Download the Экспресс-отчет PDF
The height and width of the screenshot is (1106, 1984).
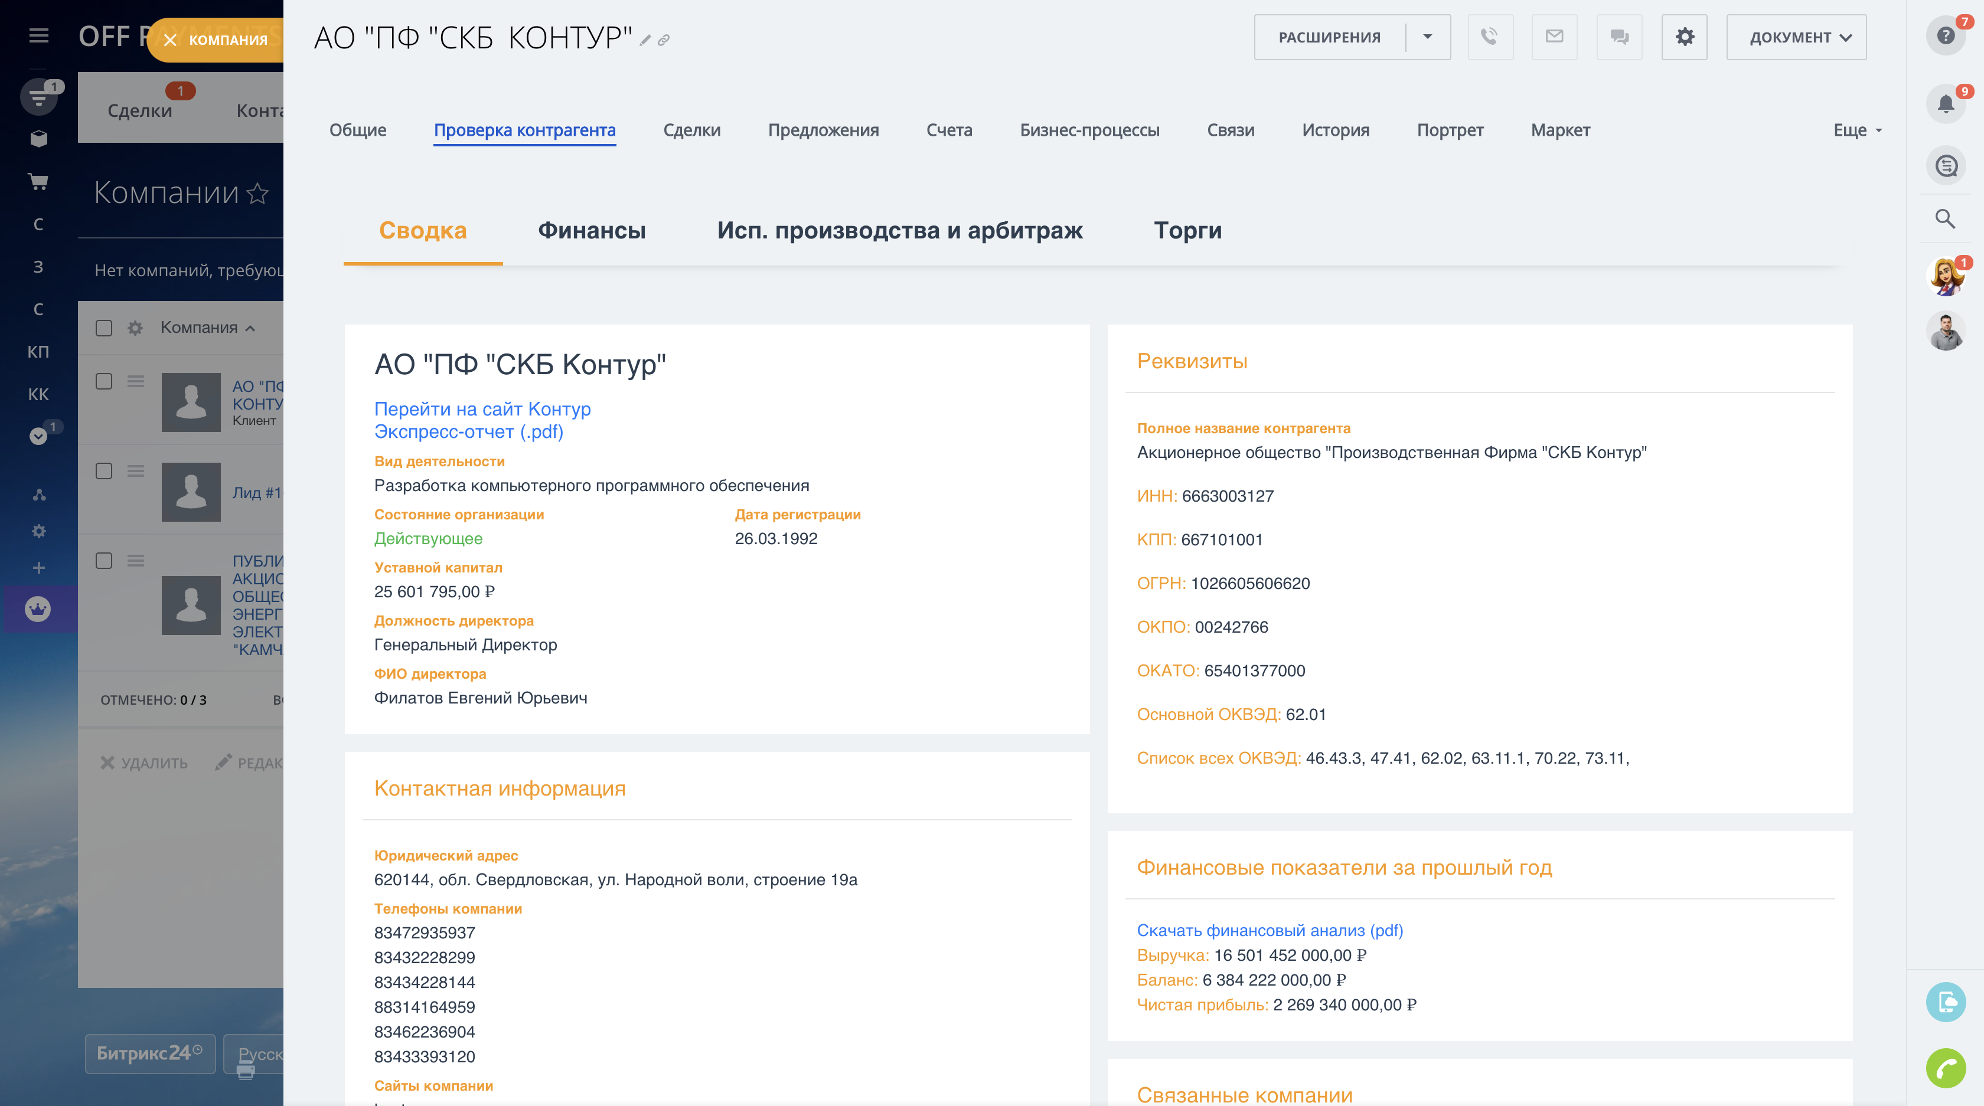coord(468,433)
